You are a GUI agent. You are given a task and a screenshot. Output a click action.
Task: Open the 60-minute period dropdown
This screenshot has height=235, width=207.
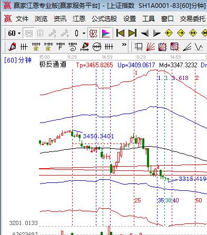[x=14, y=33]
